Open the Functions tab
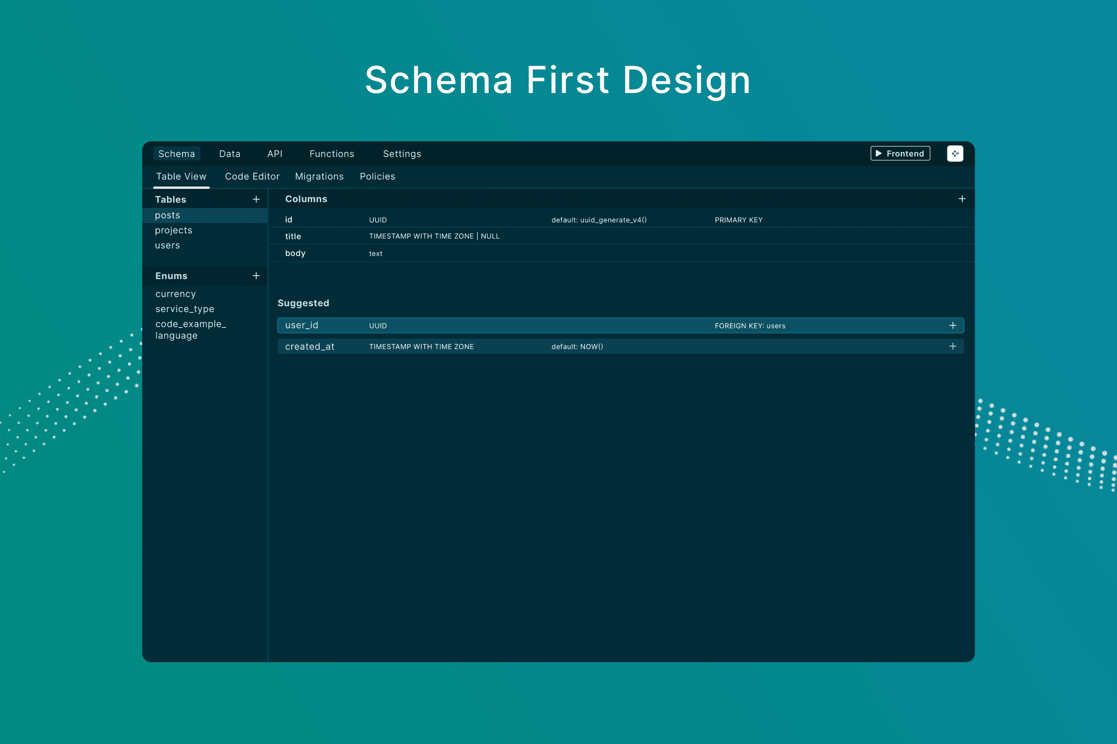The height and width of the screenshot is (744, 1117). 331,154
